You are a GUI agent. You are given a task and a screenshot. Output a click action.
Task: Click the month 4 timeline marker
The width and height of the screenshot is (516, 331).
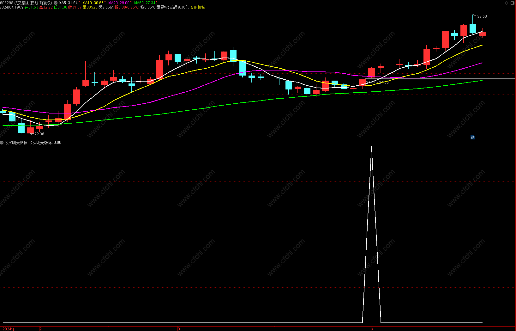point(372,329)
